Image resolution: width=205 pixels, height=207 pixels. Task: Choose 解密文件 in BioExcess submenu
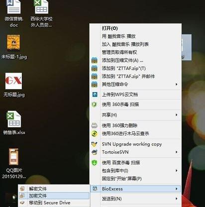[x=38, y=189]
